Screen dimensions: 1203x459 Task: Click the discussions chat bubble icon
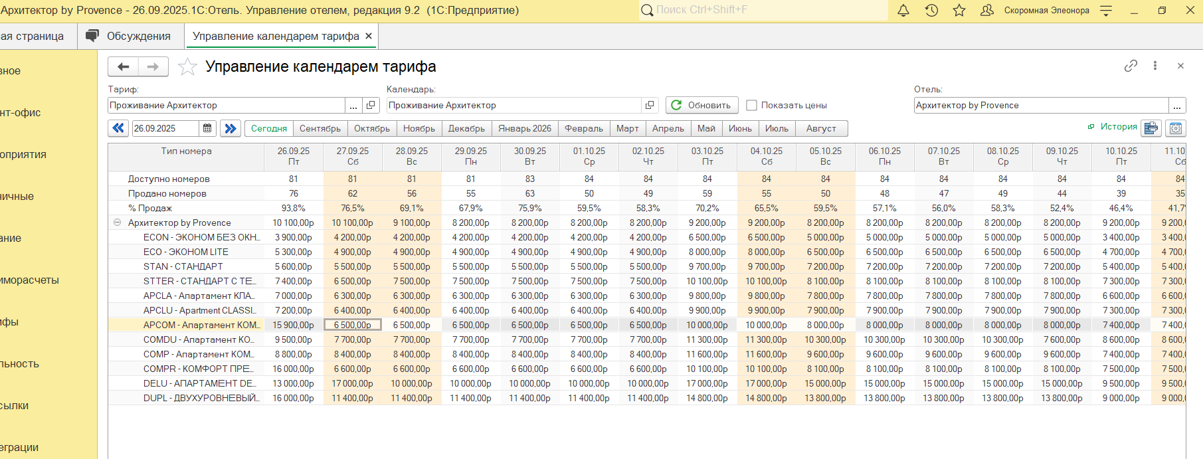[x=92, y=36]
